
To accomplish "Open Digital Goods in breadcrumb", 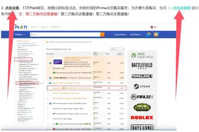I will coord(54,42).
